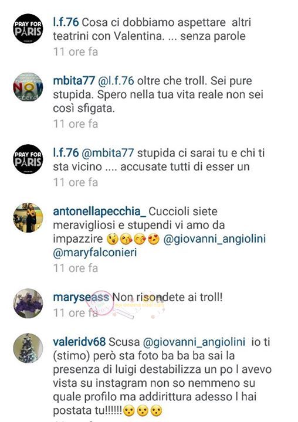
Task: Open valeridv68's Christmas tree avatar
Action: (x=28, y=348)
